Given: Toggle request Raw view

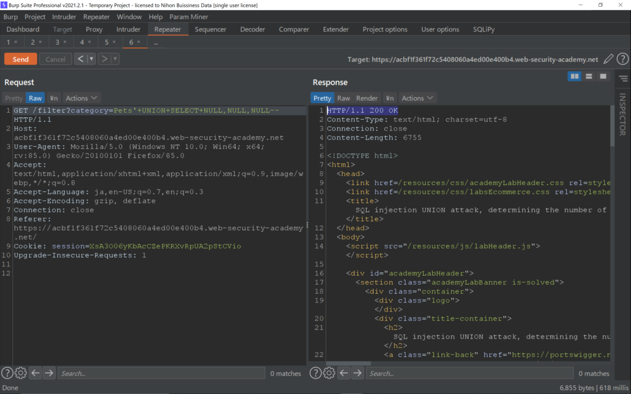Looking at the screenshot, I should coord(35,98).
